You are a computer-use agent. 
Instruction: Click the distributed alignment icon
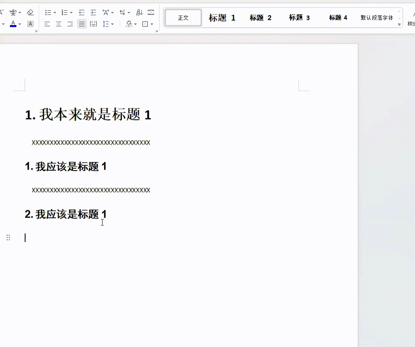[x=93, y=23]
